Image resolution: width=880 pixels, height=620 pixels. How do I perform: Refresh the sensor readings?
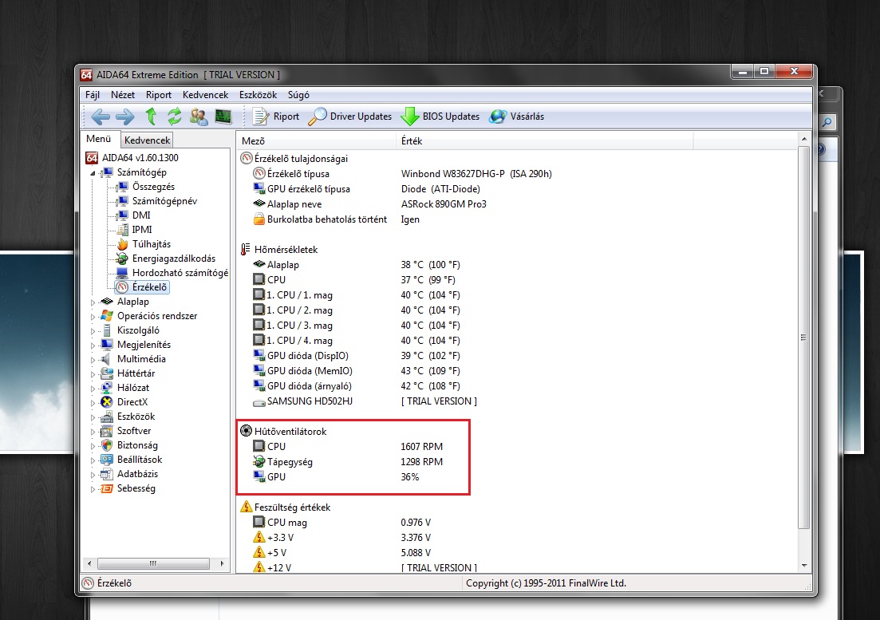[x=175, y=116]
